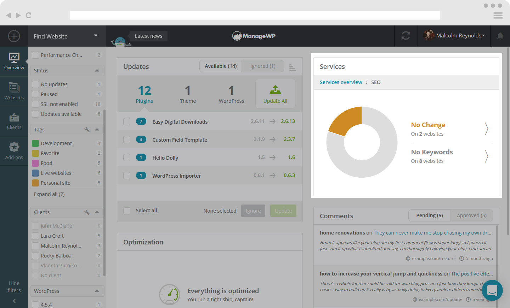The height and width of the screenshot is (308, 510).
Task: Check the Custom Field Template checkbox
Action: [127, 140]
